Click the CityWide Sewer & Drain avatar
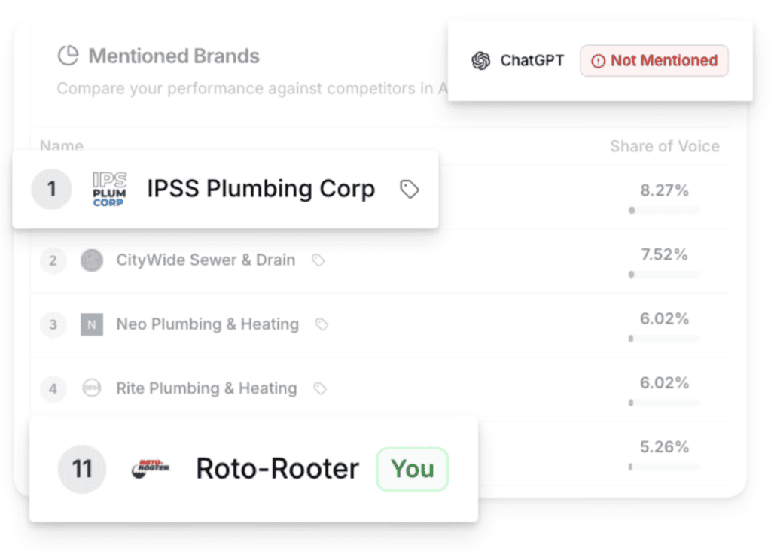 92,260
